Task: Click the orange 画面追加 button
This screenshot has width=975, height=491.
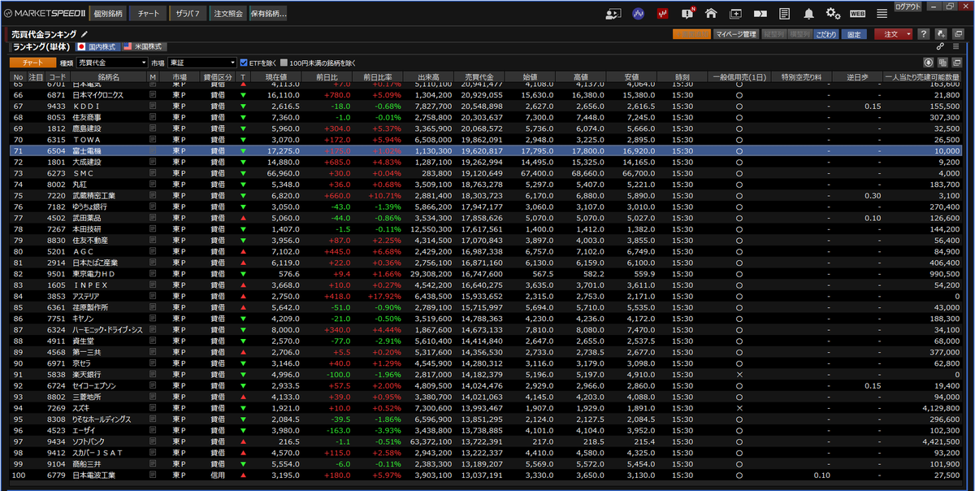Action: click(x=691, y=34)
